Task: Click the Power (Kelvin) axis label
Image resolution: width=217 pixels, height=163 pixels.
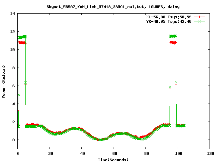Action: [3, 82]
